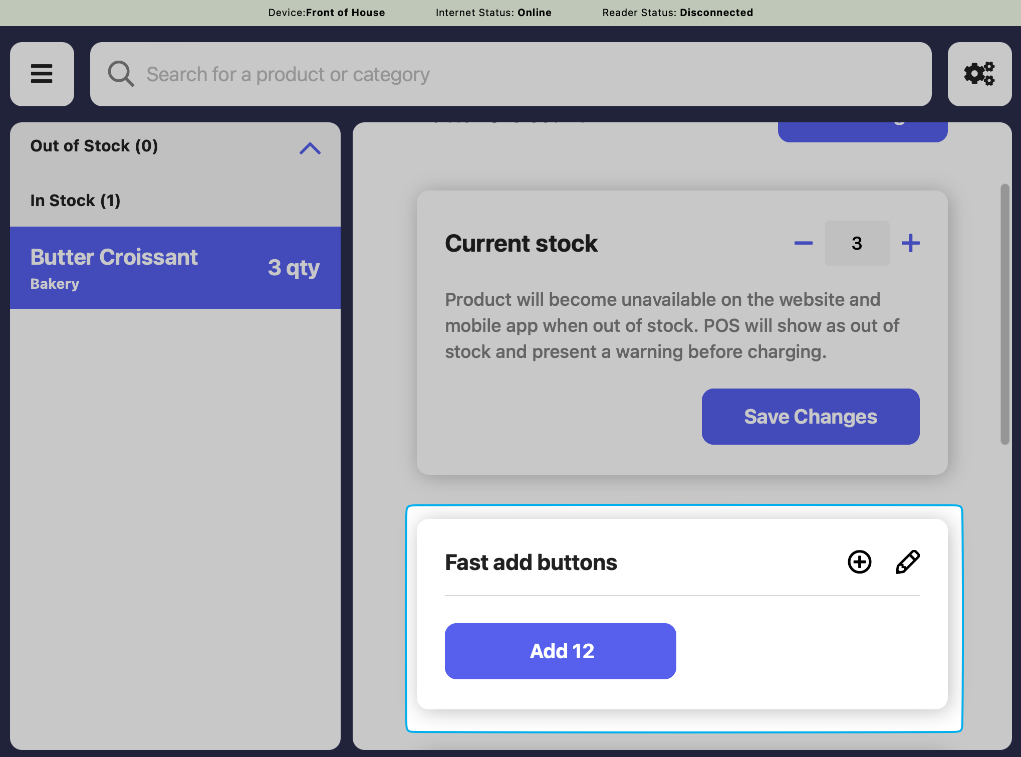Click the current stock quantity field
Viewport: 1021px width, 757px height.
pyautogui.click(x=857, y=244)
